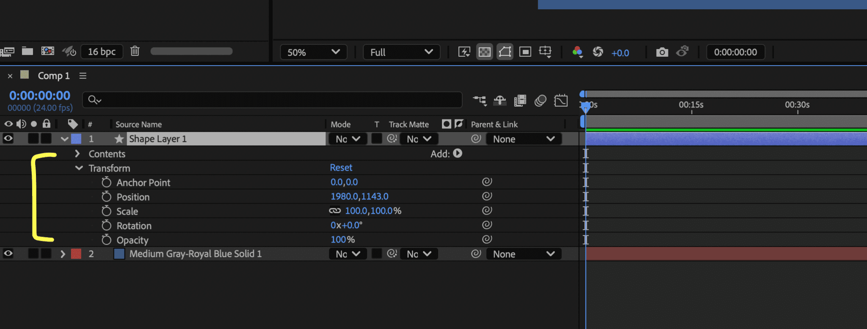Click the 16 bpc color depth button

pyautogui.click(x=102, y=51)
